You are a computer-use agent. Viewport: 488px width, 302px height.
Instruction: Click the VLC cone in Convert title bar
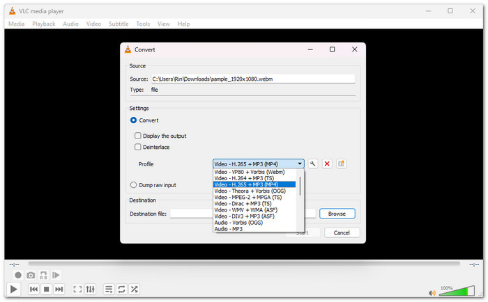[x=128, y=49]
